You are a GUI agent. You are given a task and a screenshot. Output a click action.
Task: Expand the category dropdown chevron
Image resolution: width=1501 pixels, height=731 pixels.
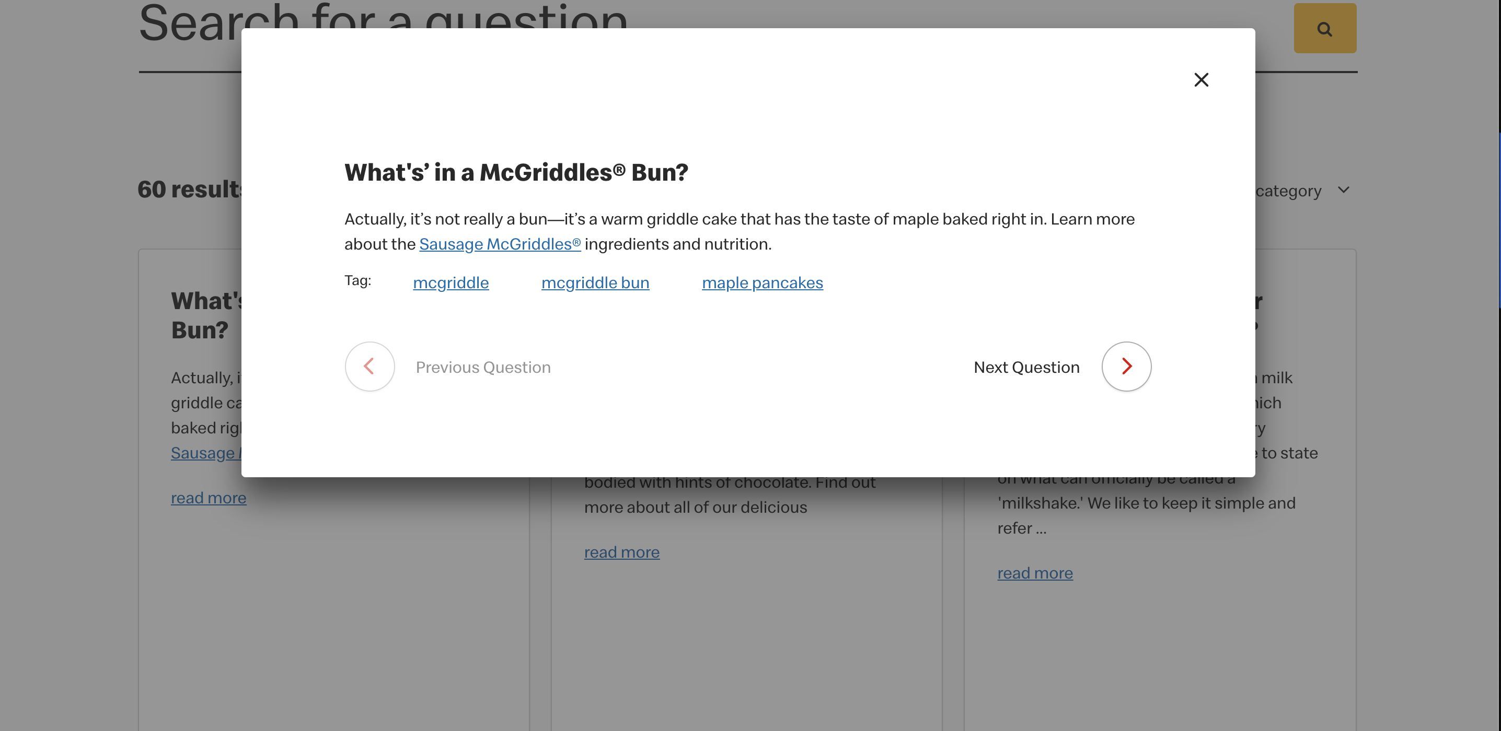coord(1343,190)
